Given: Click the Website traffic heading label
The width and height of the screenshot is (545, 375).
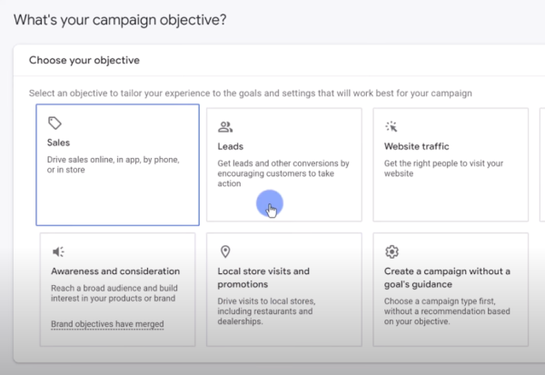Looking at the screenshot, I should click(x=416, y=147).
